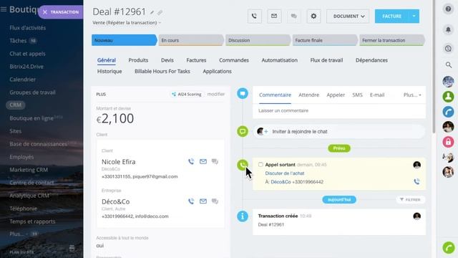Select the Appeler timeline tab
Image resolution: width=458 pixels, height=258 pixels.
(336, 95)
